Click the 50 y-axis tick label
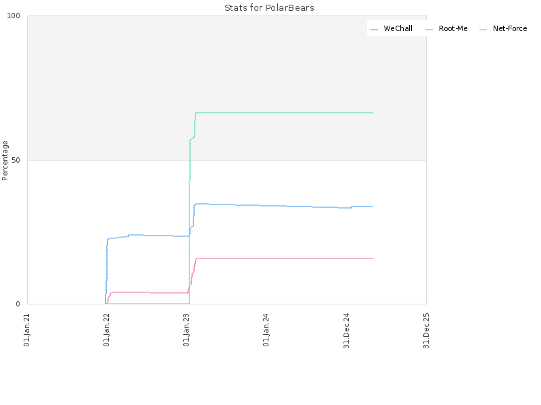The image size is (541, 405). 16,160
